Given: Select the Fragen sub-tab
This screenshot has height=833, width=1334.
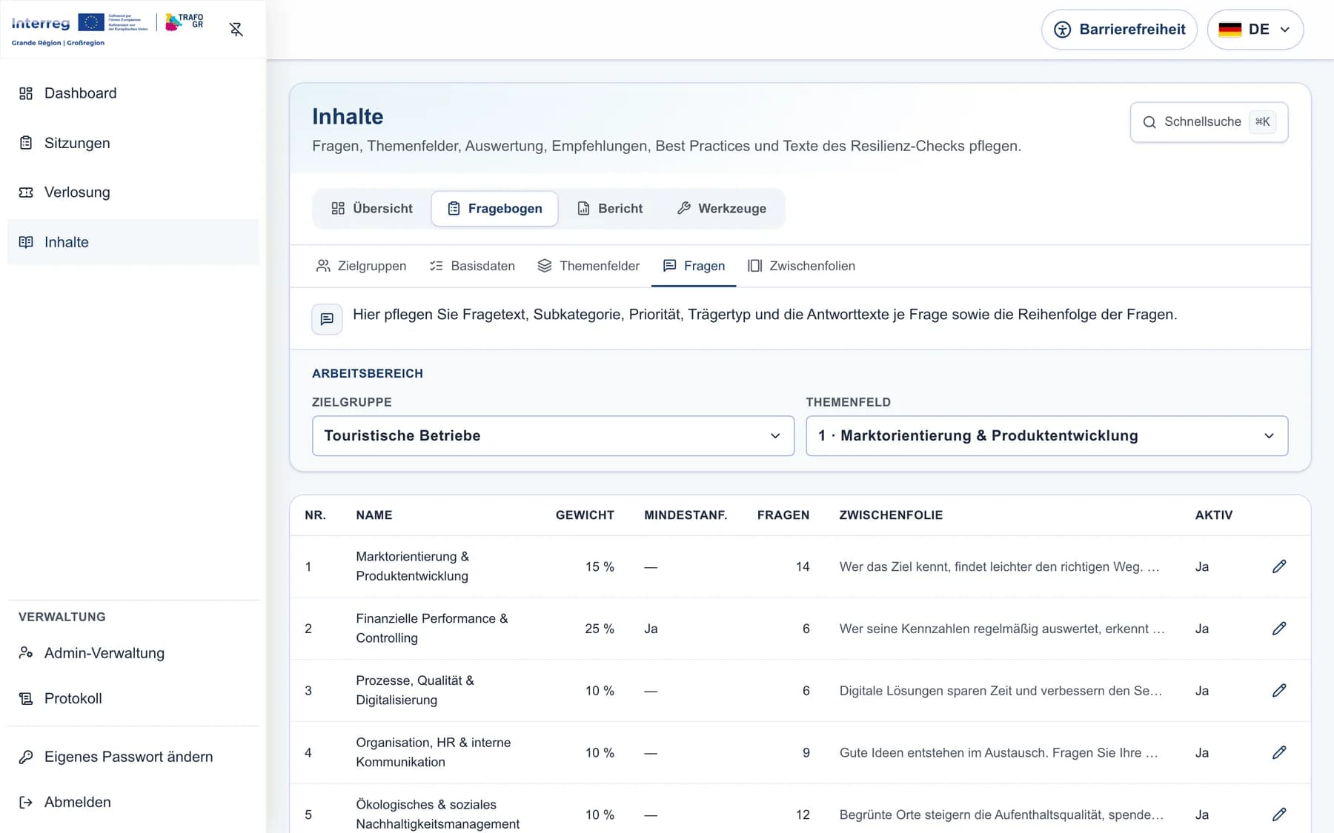Looking at the screenshot, I should pyautogui.click(x=694, y=266).
